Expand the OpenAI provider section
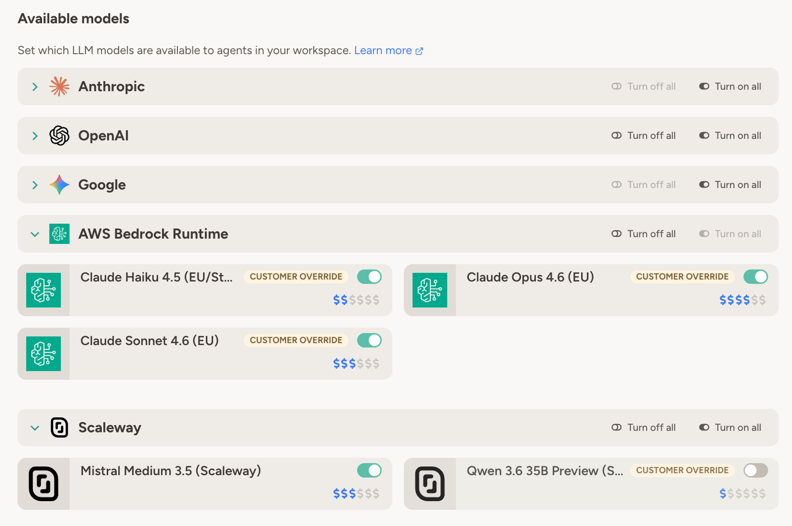Viewport: 792px width, 526px height. coord(35,136)
